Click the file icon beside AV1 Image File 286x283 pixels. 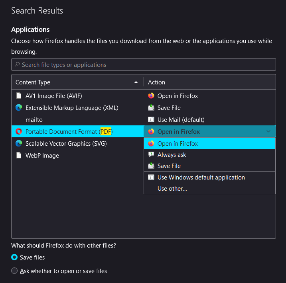19,96
